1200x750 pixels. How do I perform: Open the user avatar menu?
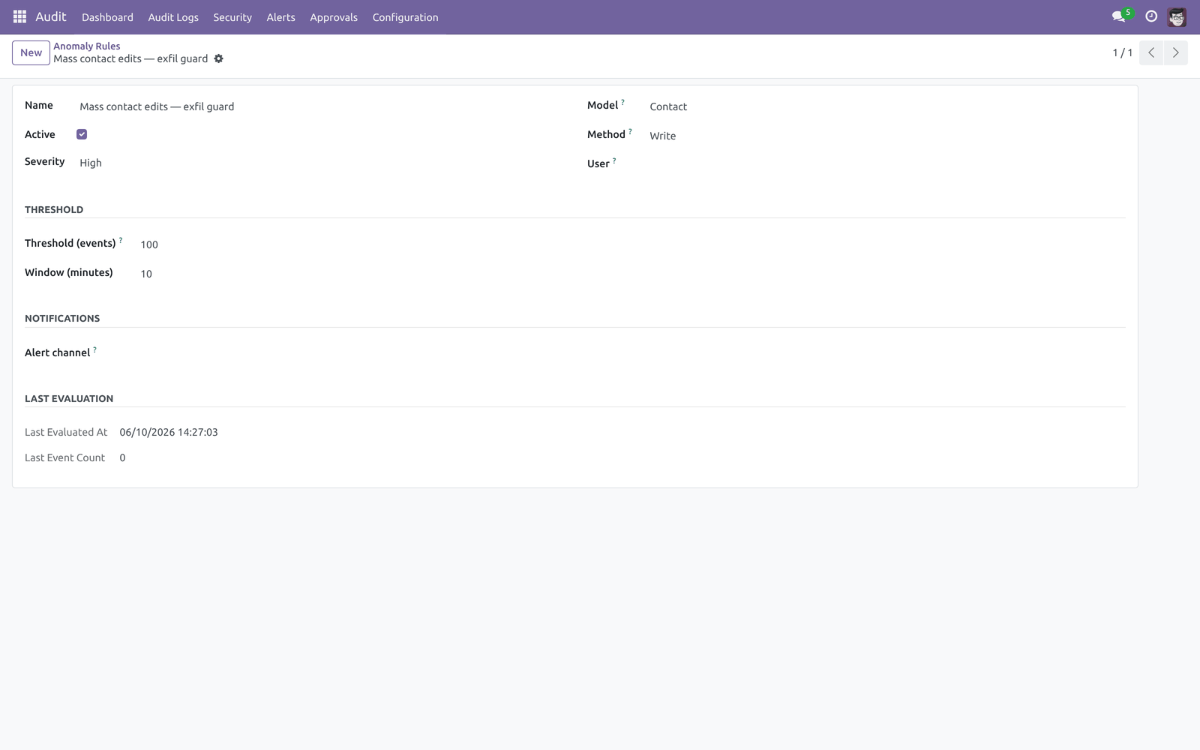coord(1177,16)
